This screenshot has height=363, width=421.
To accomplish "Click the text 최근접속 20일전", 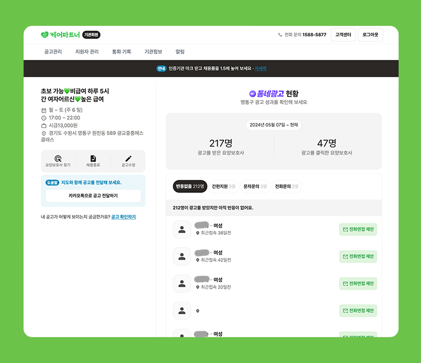I will tap(216, 287).
